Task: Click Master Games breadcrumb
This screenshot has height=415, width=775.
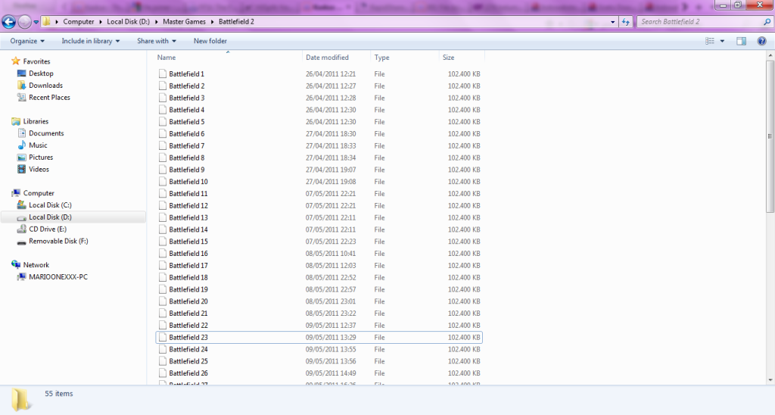Action: (185, 22)
